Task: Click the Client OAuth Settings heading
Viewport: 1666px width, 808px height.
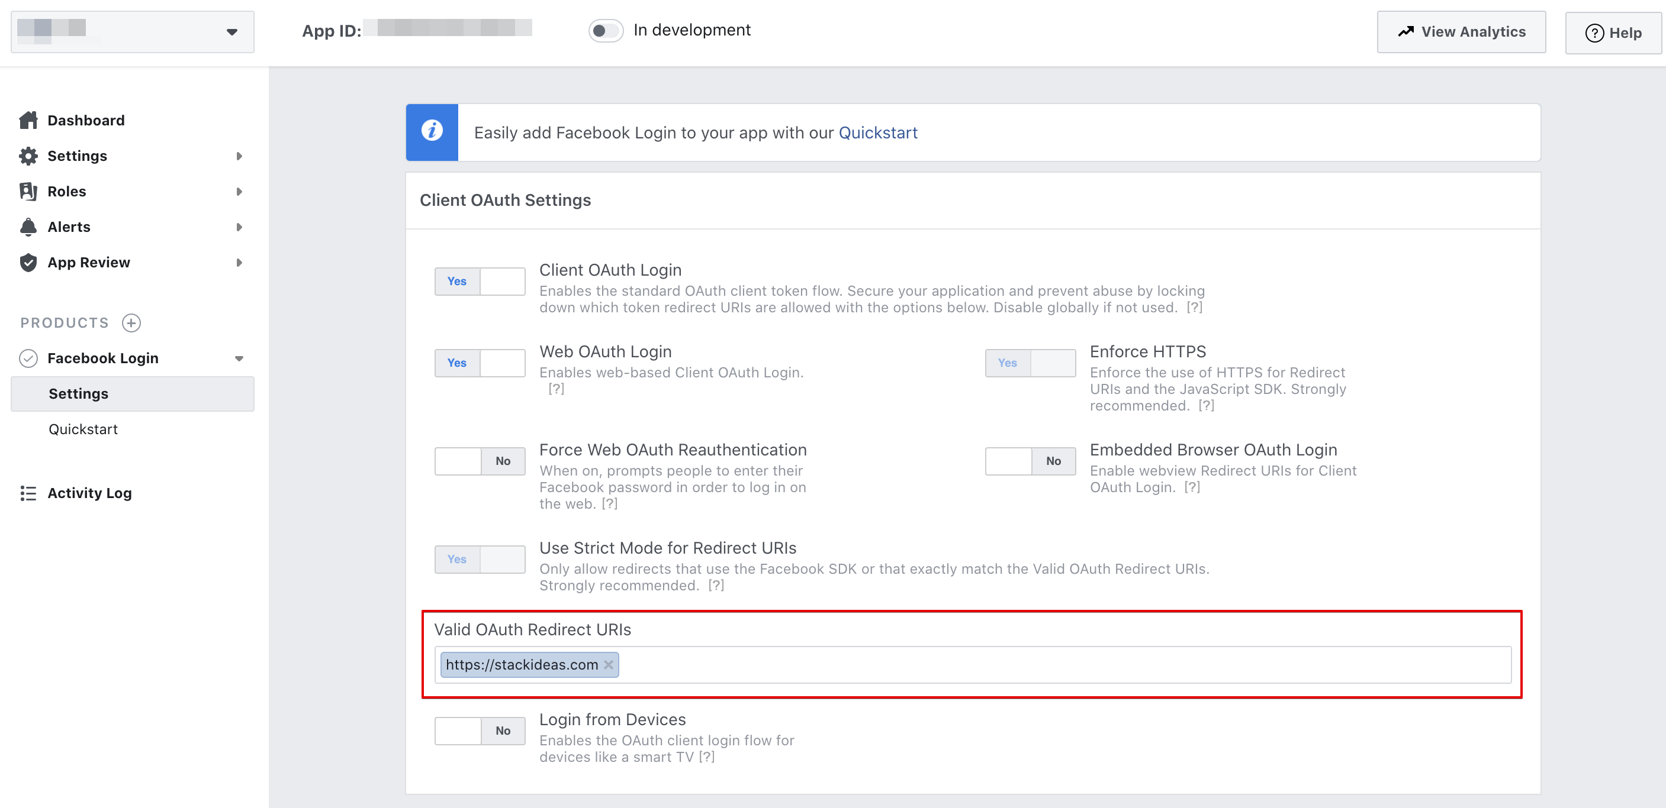Action: click(x=505, y=201)
